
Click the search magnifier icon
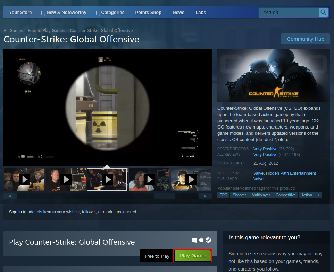tap(323, 12)
